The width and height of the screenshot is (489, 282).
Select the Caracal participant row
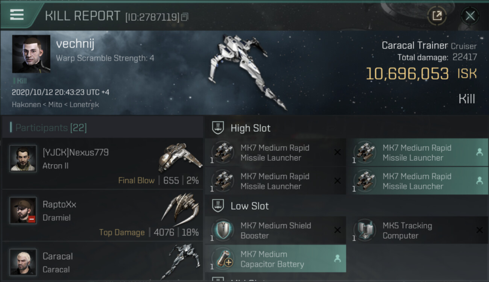point(102,262)
